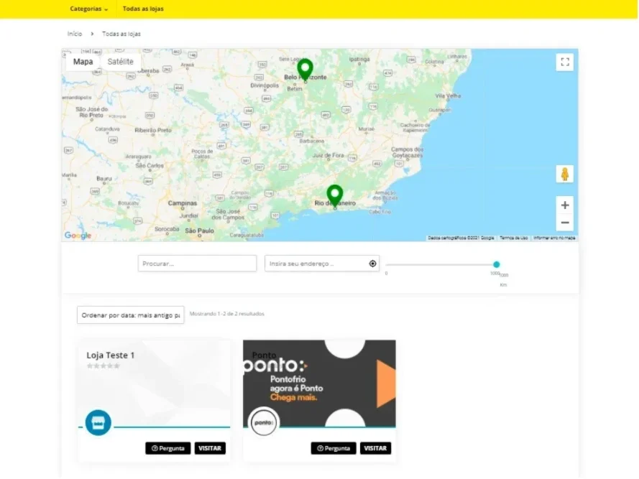Open Termos de Uso map link

point(513,238)
